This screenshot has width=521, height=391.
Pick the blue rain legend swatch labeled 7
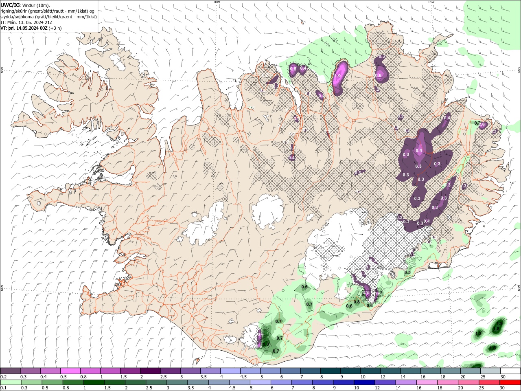pos(302,382)
